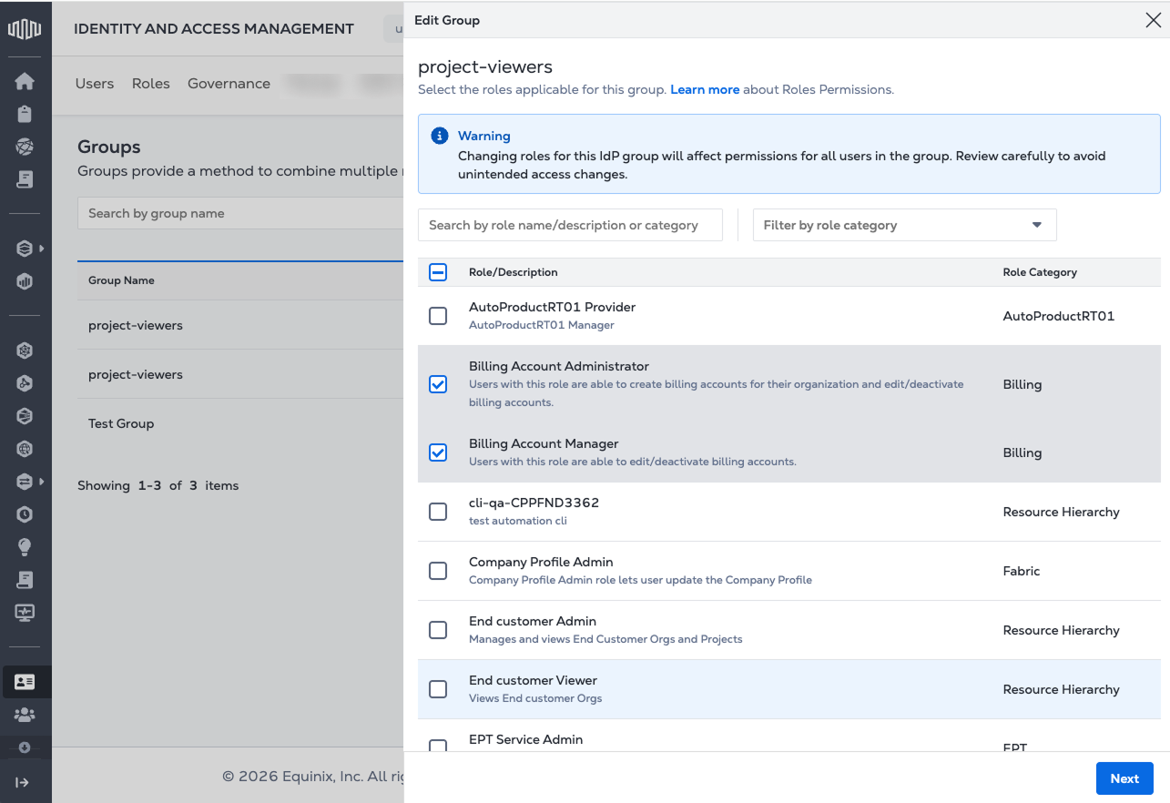Viewport: 1170px width, 803px height.
Task: Click the search by role name field
Action: [x=570, y=225]
